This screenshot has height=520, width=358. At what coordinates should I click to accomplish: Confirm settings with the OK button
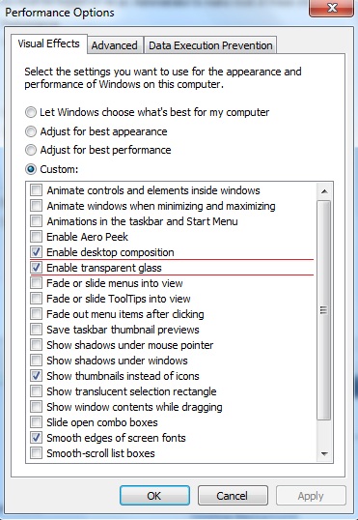coord(154,496)
